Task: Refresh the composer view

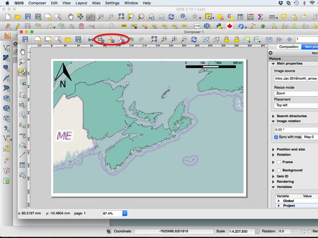Action: click(194, 39)
